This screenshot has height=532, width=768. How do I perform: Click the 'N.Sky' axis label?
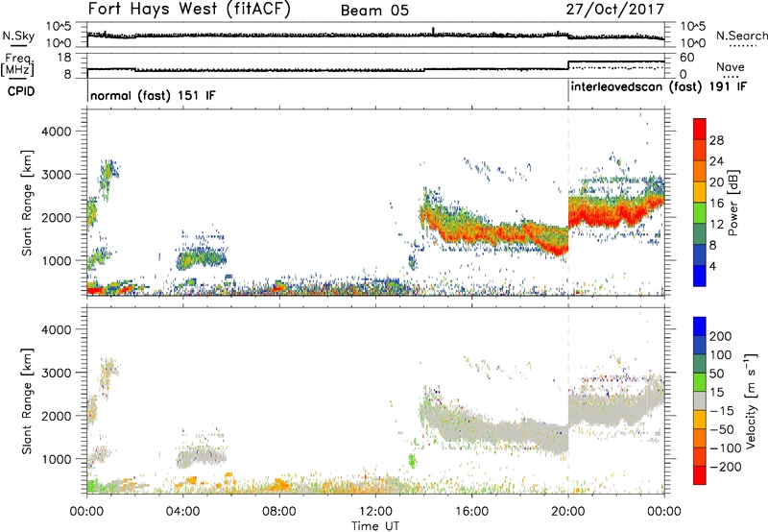pyautogui.click(x=18, y=36)
